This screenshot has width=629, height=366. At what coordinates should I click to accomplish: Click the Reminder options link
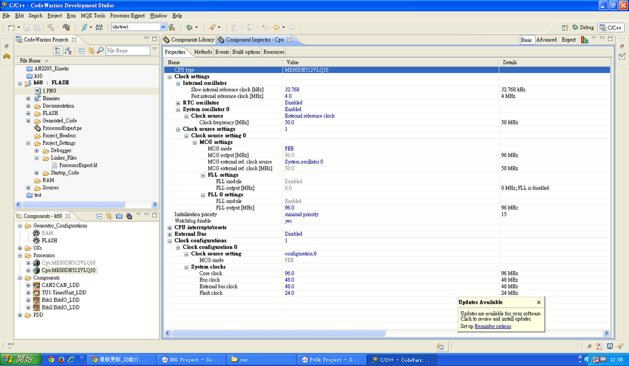(x=492, y=326)
